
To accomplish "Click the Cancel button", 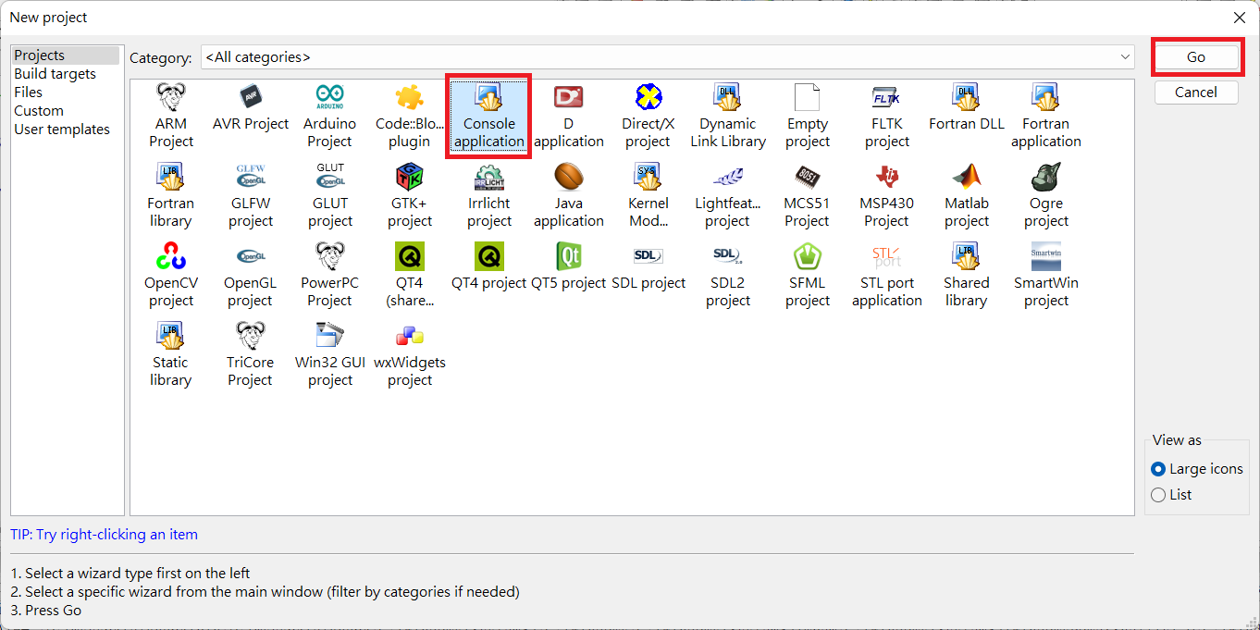I will click(x=1195, y=93).
